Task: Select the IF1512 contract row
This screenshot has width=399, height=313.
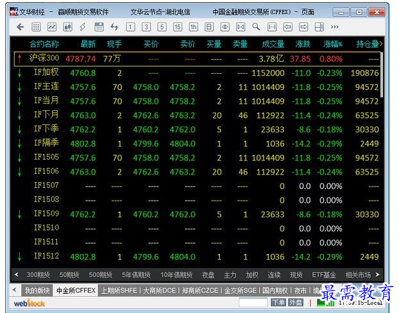Action: (x=197, y=257)
